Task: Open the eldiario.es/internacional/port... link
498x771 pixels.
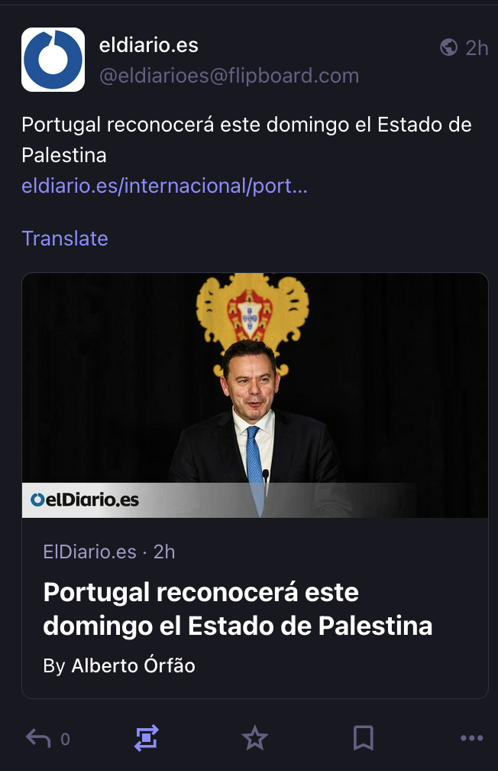Action: tap(164, 186)
